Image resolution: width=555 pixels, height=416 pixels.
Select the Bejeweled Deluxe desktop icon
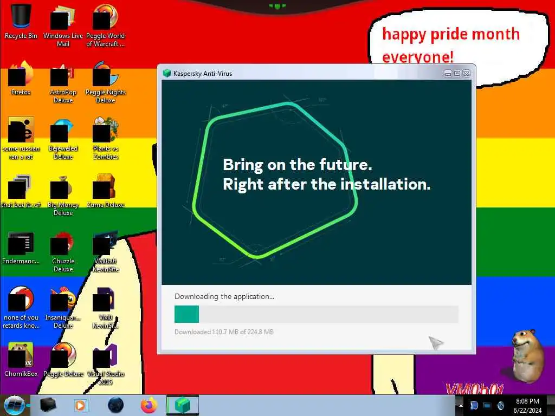pyautogui.click(x=63, y=139)
